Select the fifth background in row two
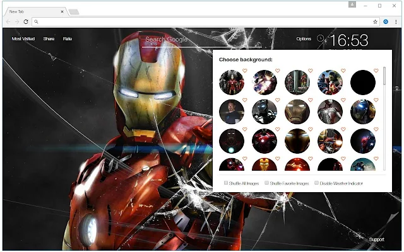Viewport: 404px width, 252px height. (363, 112)
